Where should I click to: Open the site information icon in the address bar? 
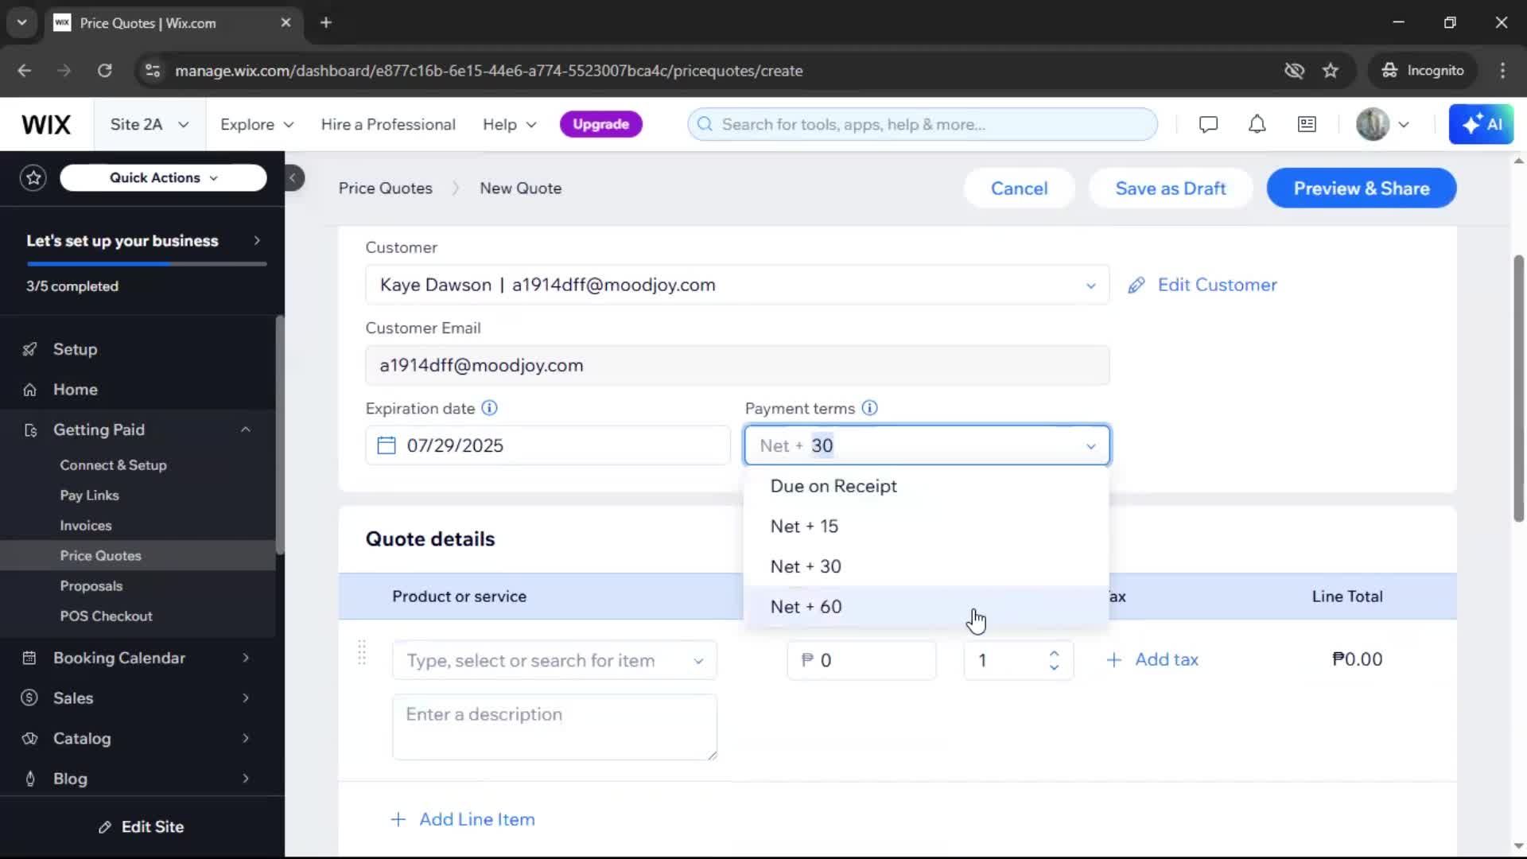(152, 70)
